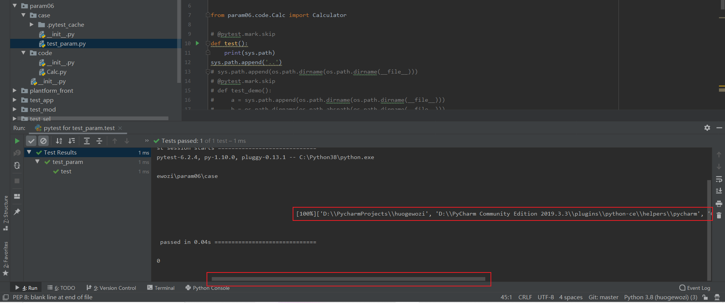725x303 pixels.
Task: Go to previous failed test arrow
Action: (115, 141)
